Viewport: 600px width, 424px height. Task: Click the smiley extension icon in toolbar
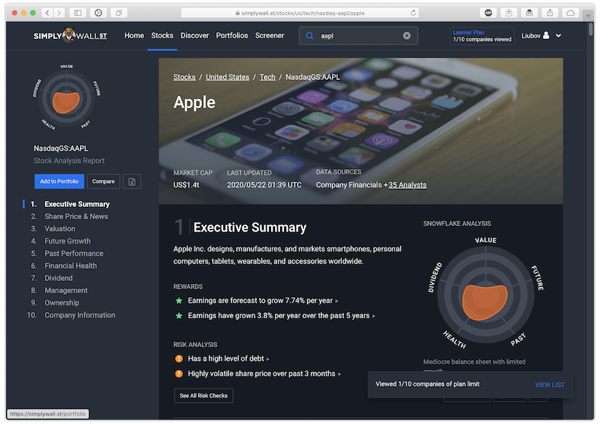coord(509,13)
